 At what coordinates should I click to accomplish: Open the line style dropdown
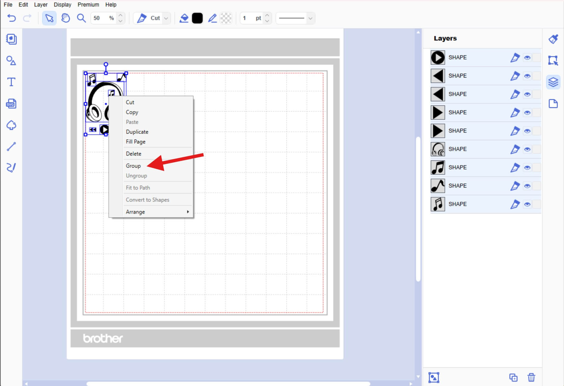point(310,18)
